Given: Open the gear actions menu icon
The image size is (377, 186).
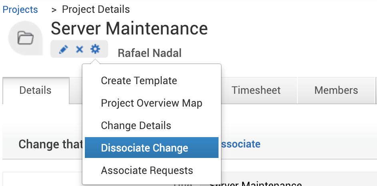Looking at the screenshot, I should coord(95,49).
